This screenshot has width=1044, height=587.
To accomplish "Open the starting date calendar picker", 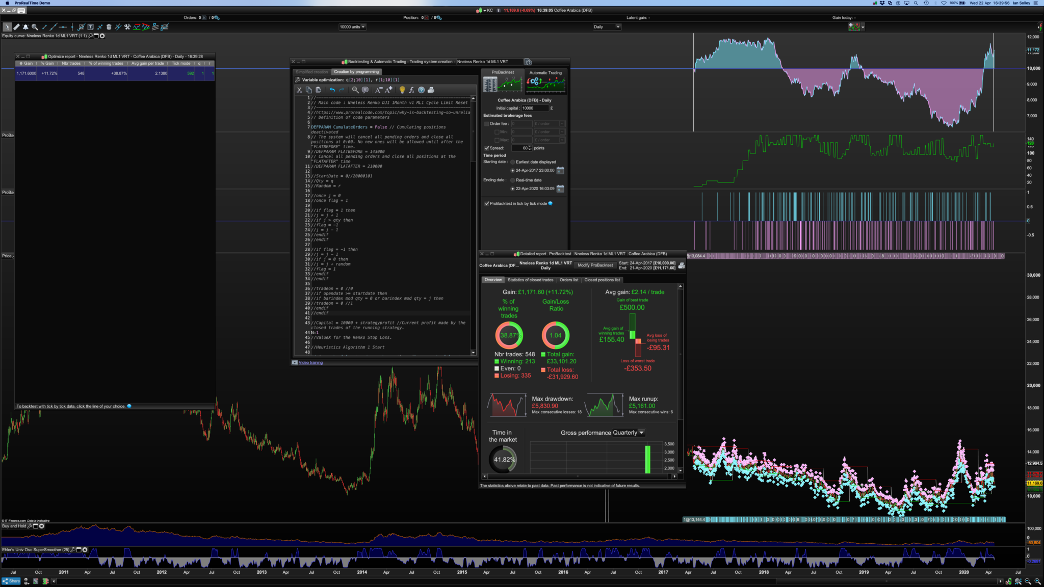I will (x=560, y=170).
